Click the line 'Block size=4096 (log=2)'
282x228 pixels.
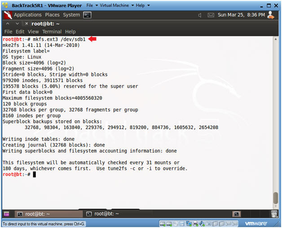coord(34,63)
